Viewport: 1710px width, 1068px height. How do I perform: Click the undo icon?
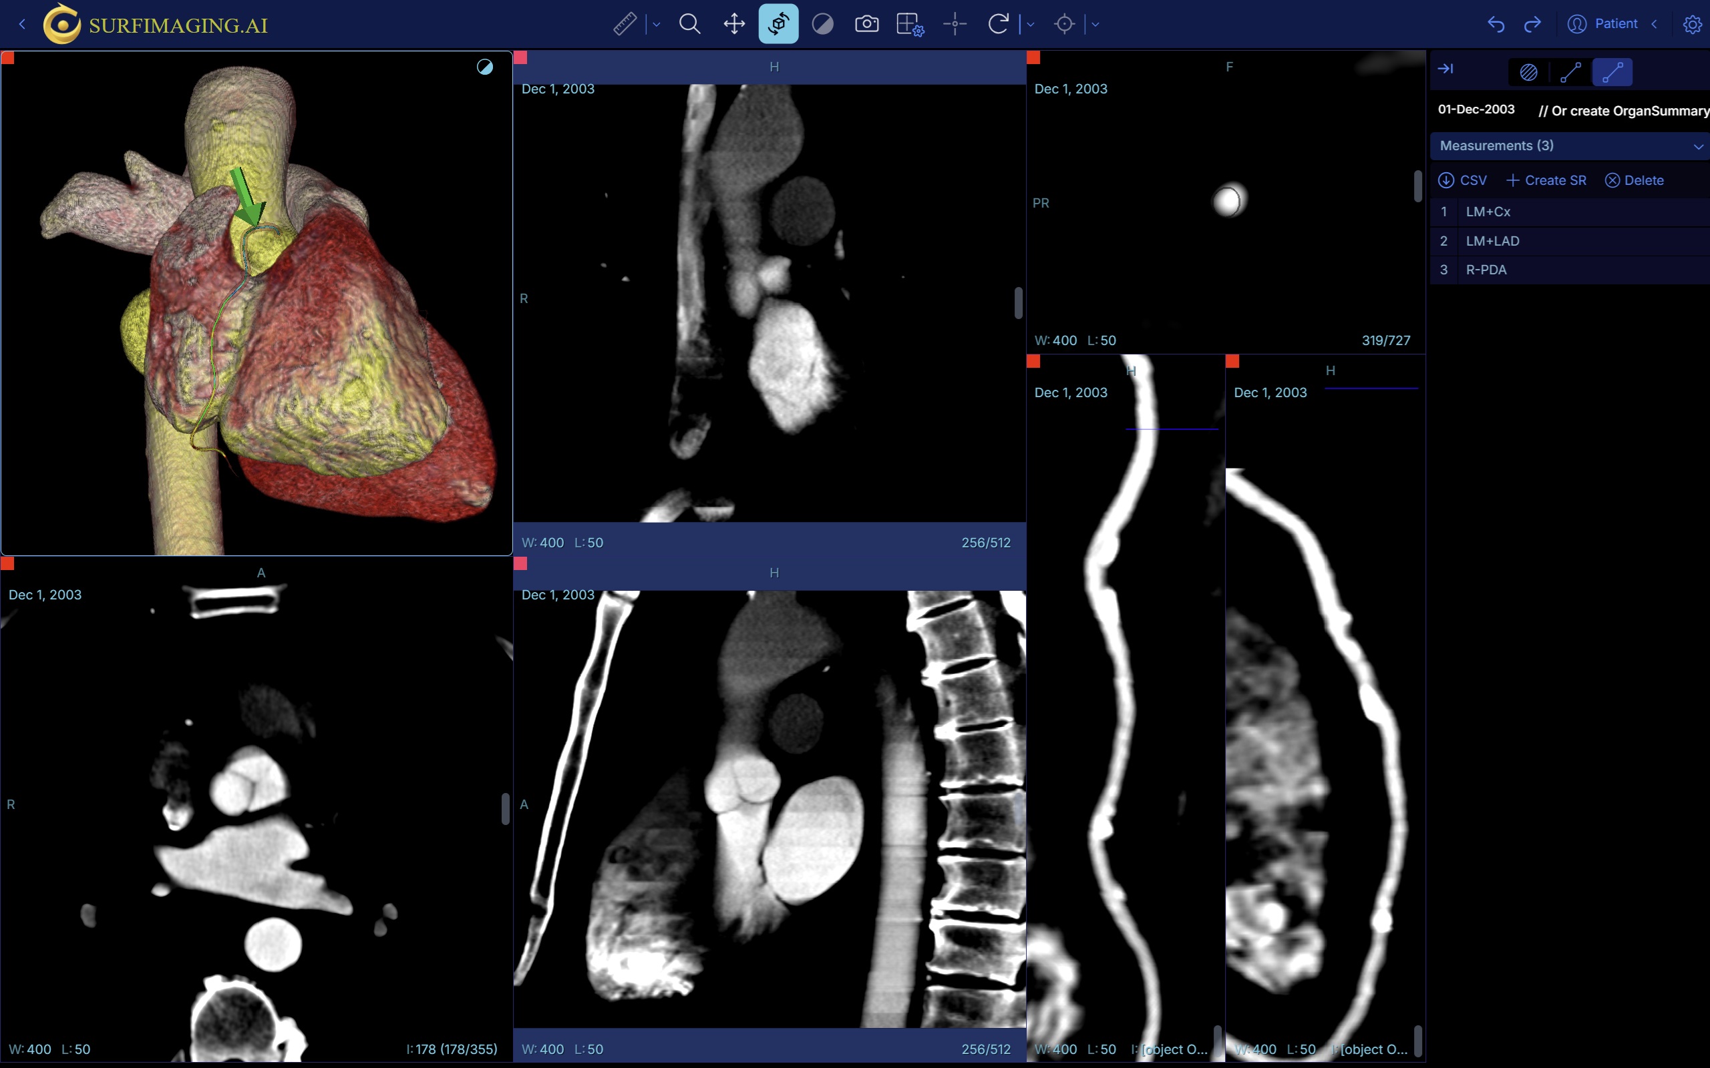pyautogui.click(x=1496, y=23)
